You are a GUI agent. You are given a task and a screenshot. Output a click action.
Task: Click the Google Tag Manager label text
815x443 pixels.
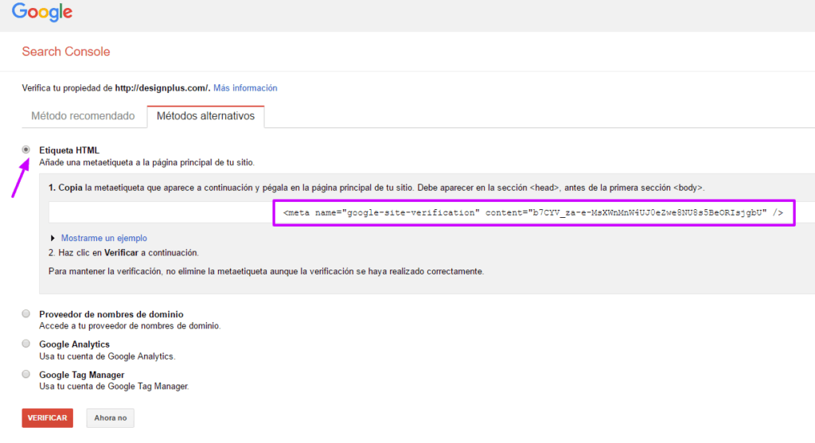(82, 375)
